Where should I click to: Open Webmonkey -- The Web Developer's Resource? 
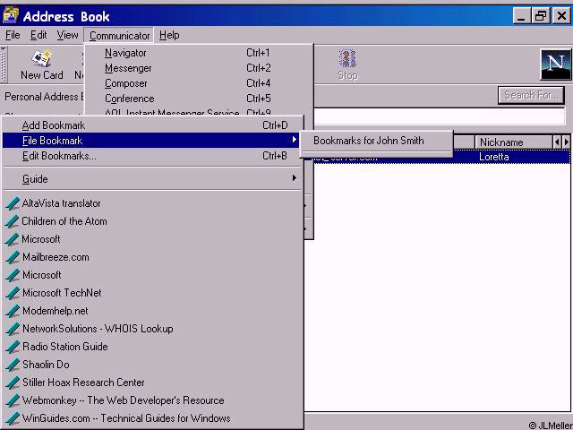coord(124,400)
